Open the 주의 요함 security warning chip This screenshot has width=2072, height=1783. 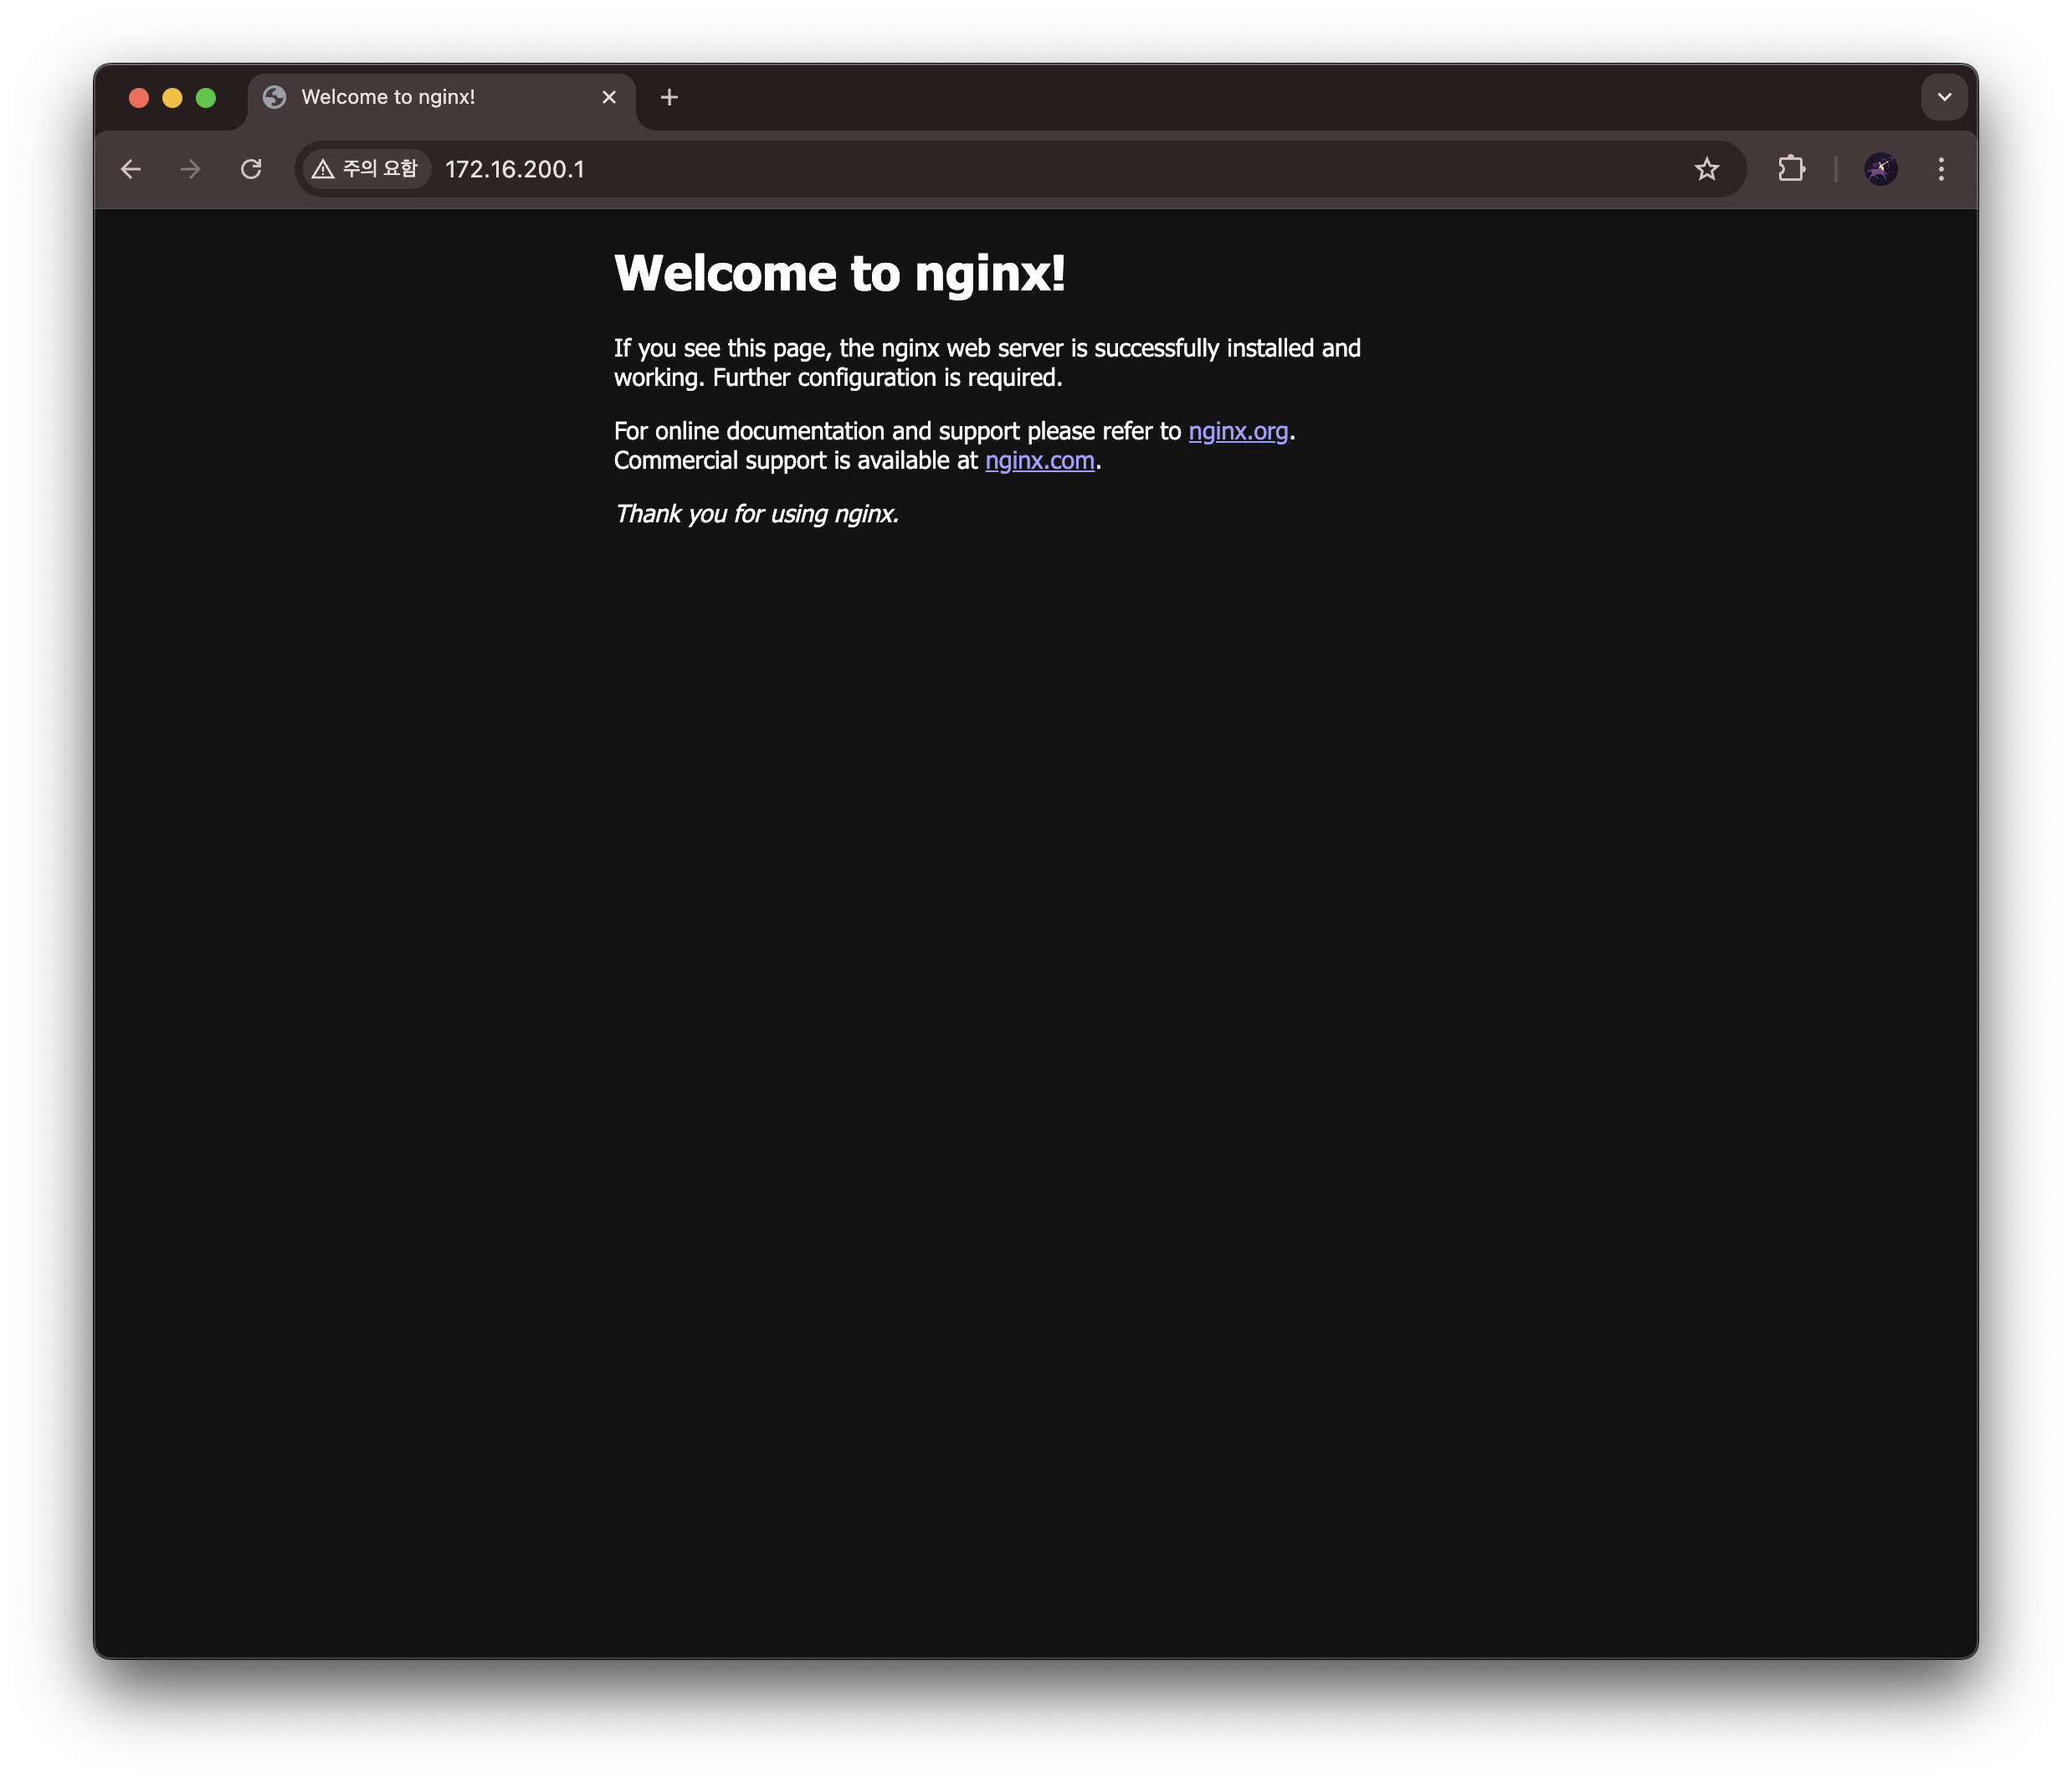coord(366,169)
